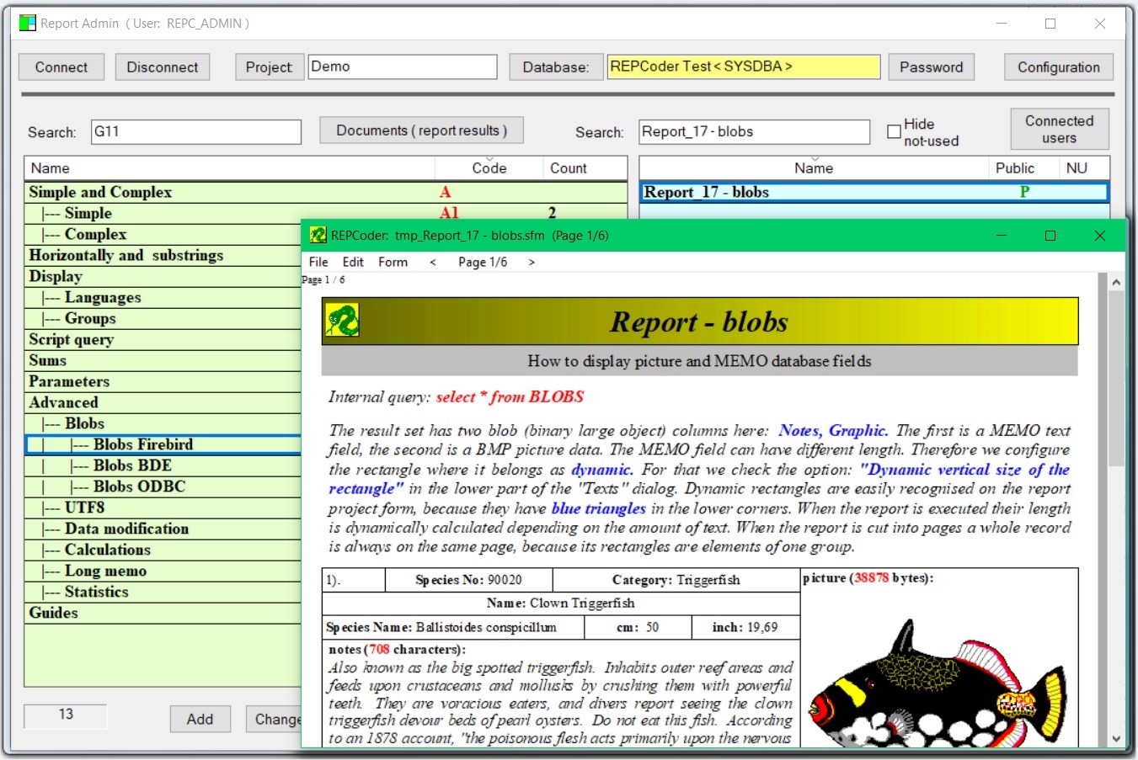This screenshot has height=760, width=1138.
Task: Click the Add button
Action: (200, 719)
